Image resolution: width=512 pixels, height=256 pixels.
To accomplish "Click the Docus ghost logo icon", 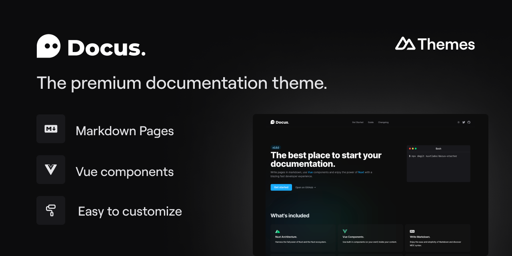I will (48, 46).
